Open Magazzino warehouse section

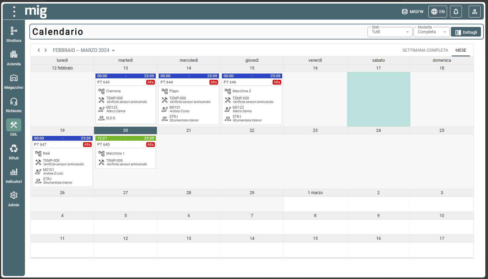click(x=14, y=81)
